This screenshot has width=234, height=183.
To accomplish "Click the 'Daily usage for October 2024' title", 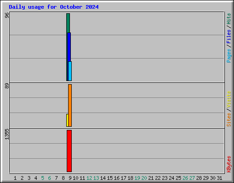I will click(x=53, y=7).
